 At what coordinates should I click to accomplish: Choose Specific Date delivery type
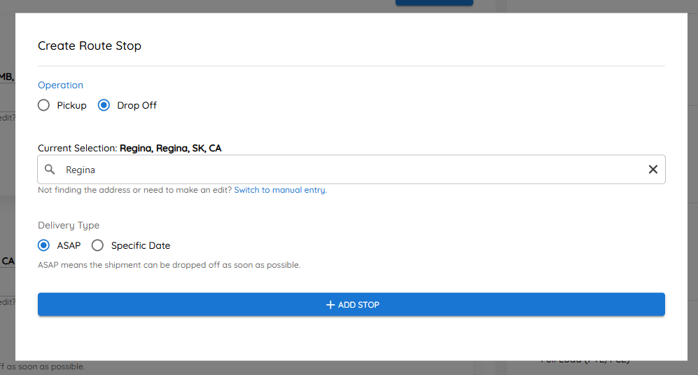97,245
